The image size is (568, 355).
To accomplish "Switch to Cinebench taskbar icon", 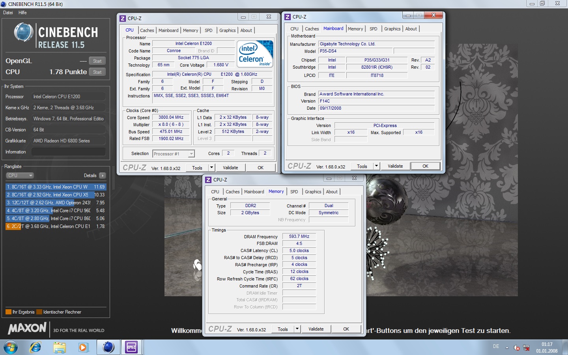I will pyautogui.click(x=108, y=347).
